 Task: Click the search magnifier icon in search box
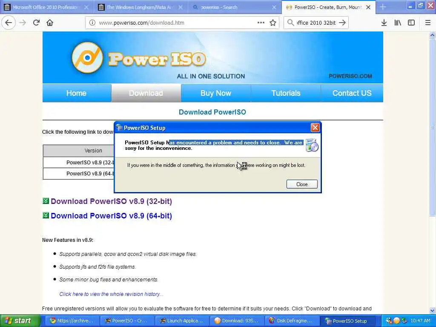pyautogui.click(x=290, y=23)
